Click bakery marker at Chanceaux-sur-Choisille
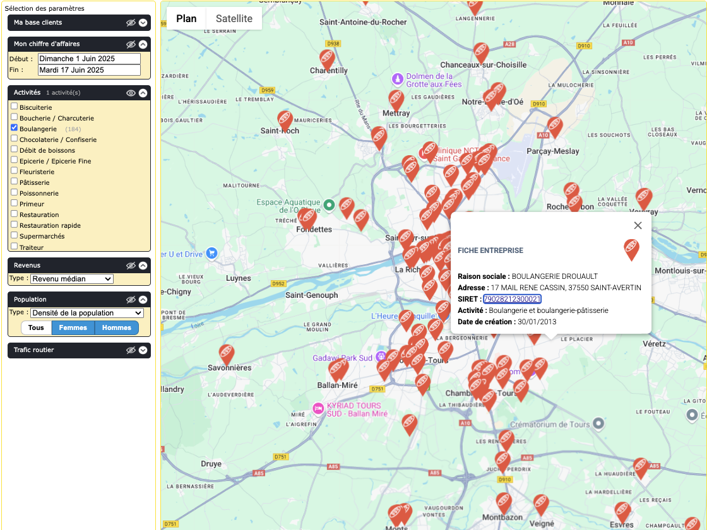The image size is (707, 530). click(481, 53)
